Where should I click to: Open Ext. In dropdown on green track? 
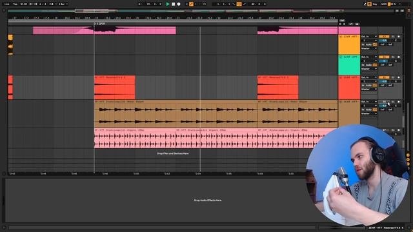click(x=369, y=57)
